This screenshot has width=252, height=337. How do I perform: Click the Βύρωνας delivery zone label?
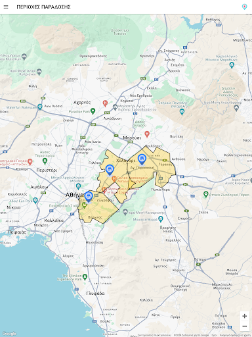pyautogui.click(x=95, y=217)
